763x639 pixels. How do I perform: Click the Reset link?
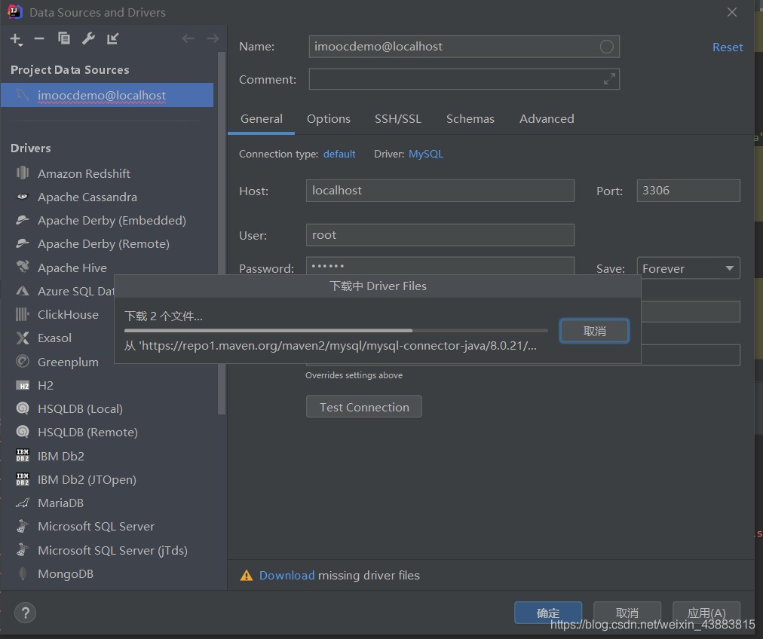728,47
